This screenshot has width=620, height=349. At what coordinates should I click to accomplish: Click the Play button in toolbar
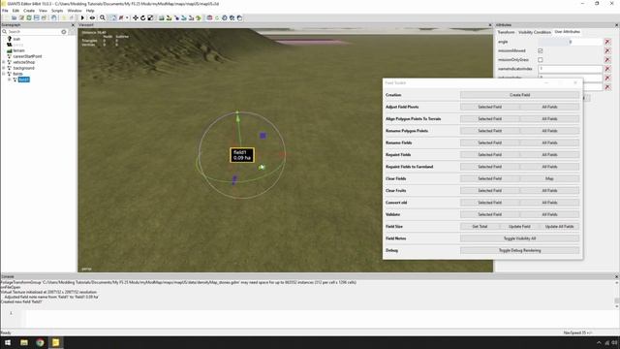[82, 17]
